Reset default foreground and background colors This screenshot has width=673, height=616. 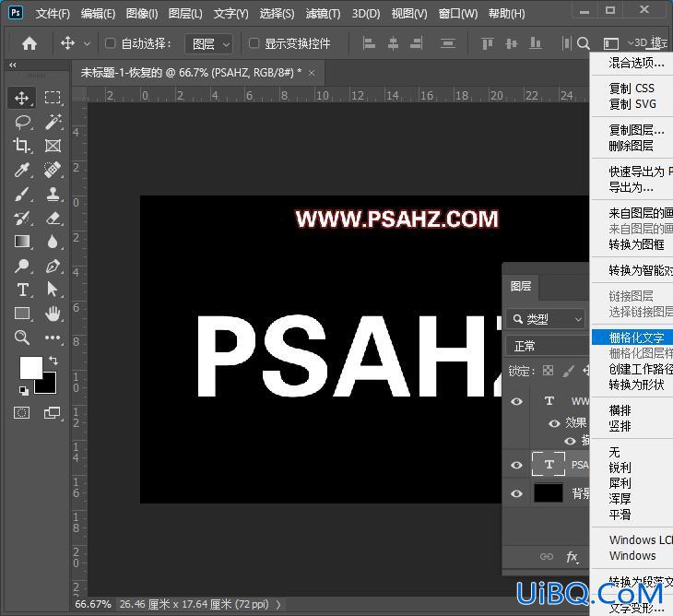coord(24,391)
